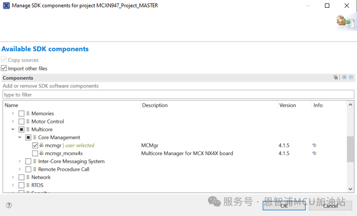The width and height of the screenshot is (357, 216).
Task: Expand the Memories tree node
Action: 13,113
